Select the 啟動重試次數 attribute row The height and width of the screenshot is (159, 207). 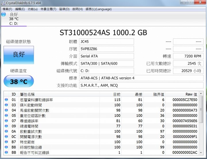point(101,131)
